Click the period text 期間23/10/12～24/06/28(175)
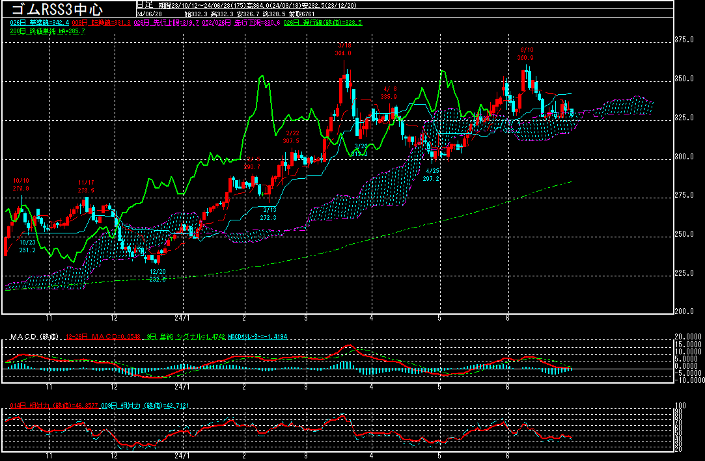 point(202,5)
